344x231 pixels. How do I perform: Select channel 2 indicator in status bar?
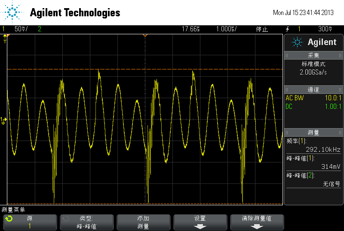click(x=40, y=29)
